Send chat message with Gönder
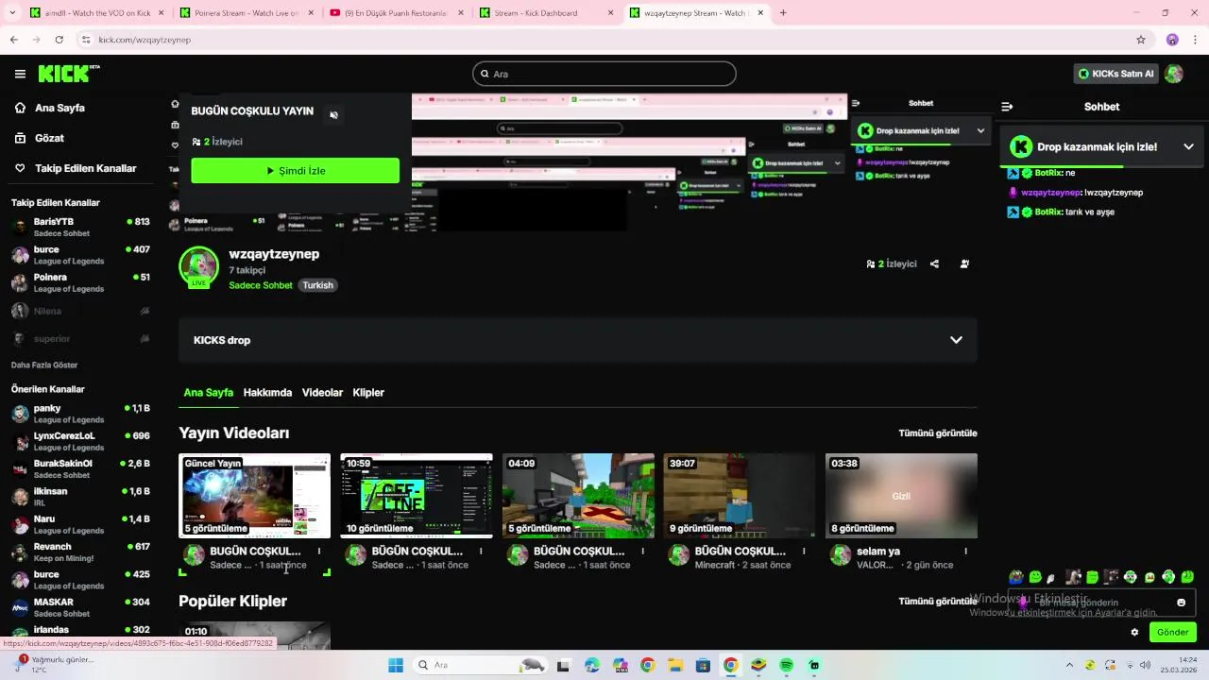This screenshot has width=1209, height=680. click(x=1172, y=633)
